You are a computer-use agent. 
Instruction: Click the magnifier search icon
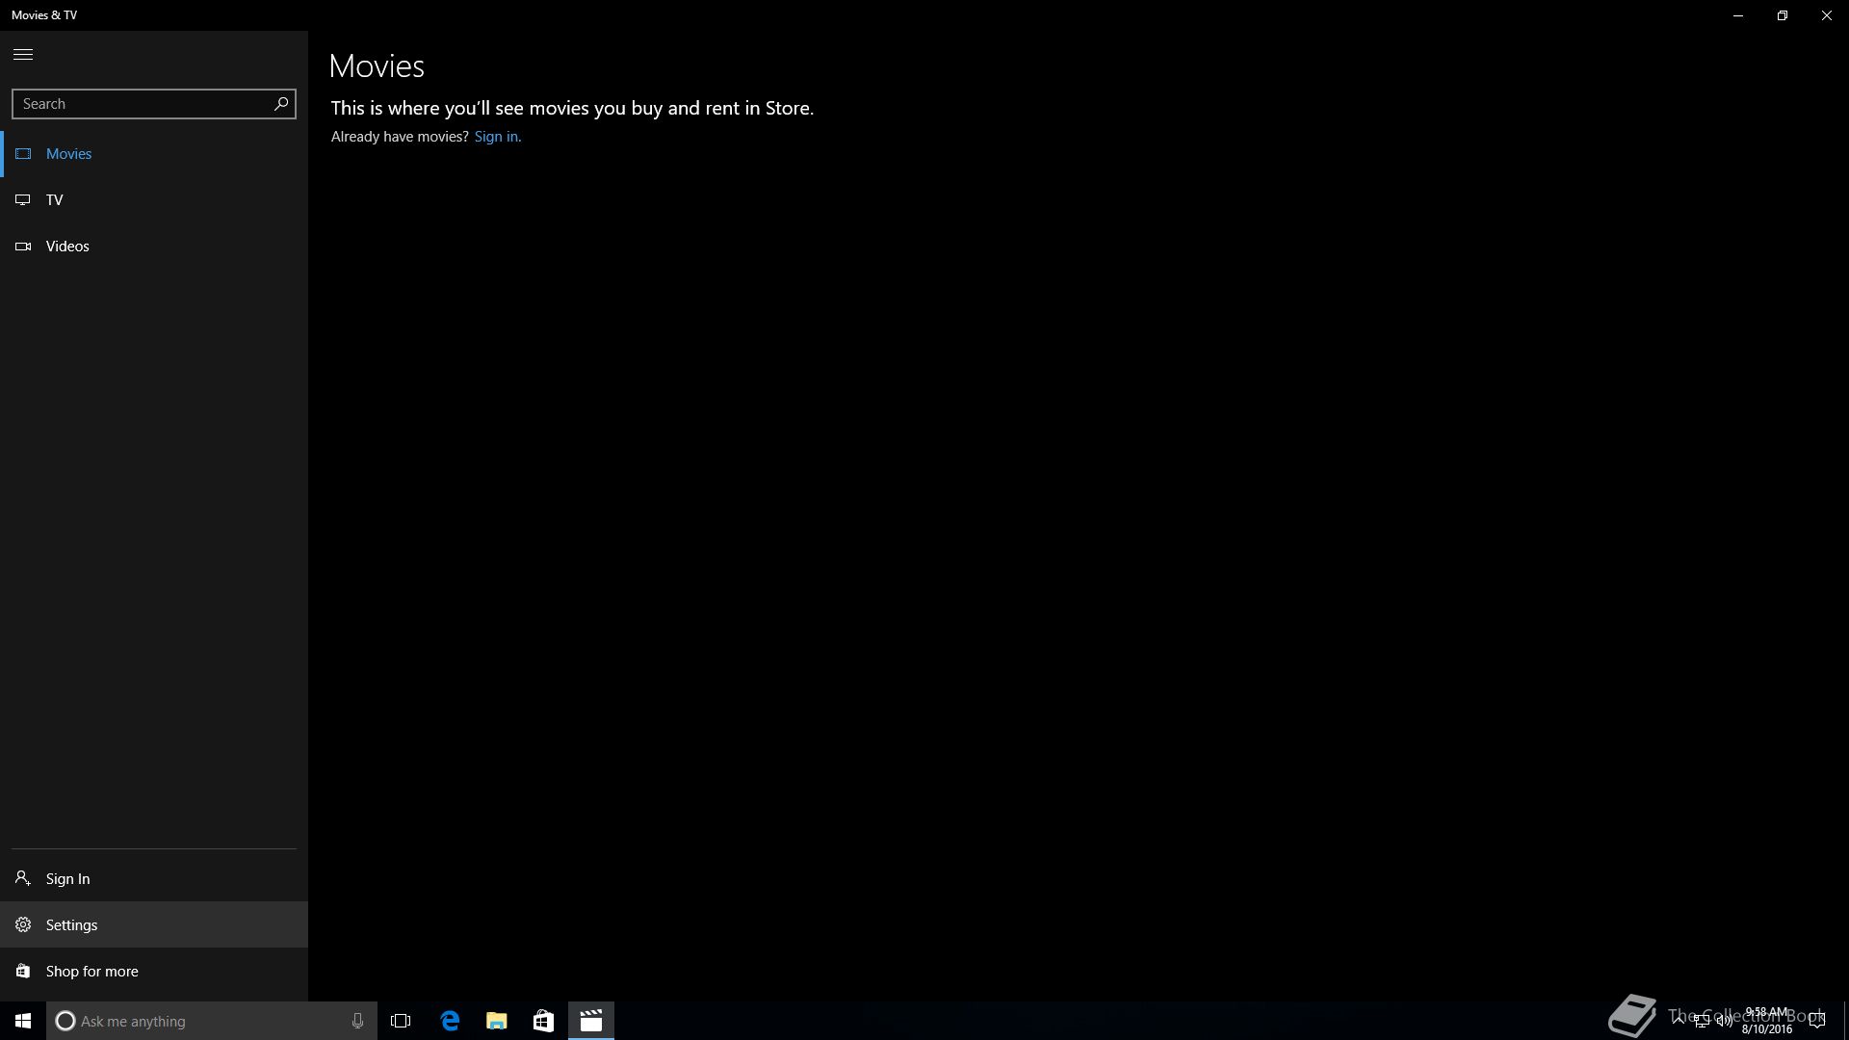pos(281,104)
